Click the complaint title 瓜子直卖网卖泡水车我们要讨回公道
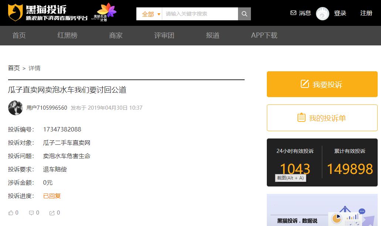 67,90
